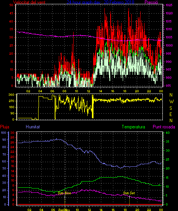This screenshot has height=211, width=178.
Task: Click red rain axis value 28
Action: click(x=12, y=137)
